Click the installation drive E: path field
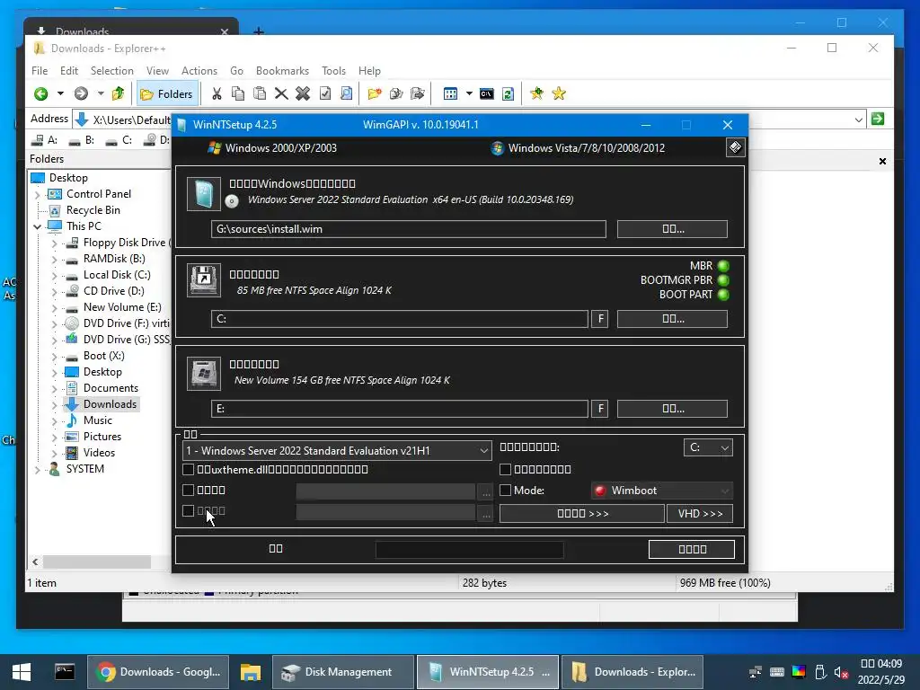920x690 pixels. click(x=400, y=409)
